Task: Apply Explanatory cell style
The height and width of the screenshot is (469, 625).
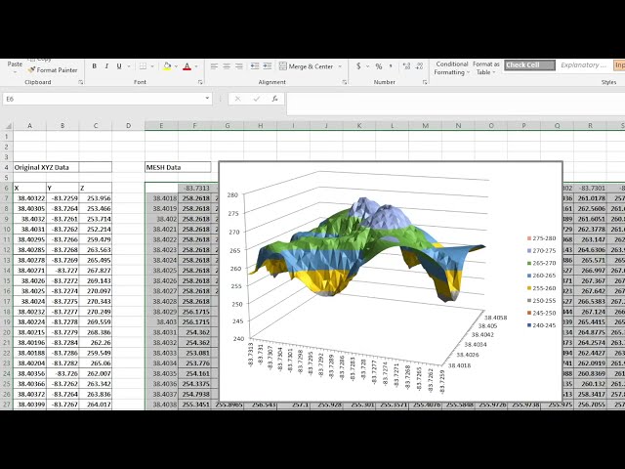Action: point(583,65)
